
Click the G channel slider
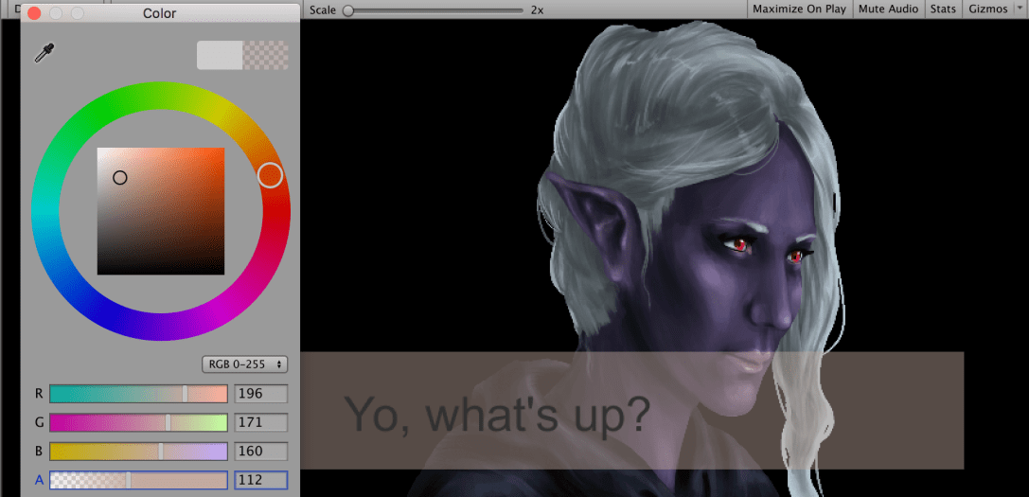(x=138, y=422)
